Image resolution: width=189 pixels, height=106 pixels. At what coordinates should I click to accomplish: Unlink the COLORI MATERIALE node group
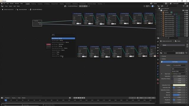(87, 6)
